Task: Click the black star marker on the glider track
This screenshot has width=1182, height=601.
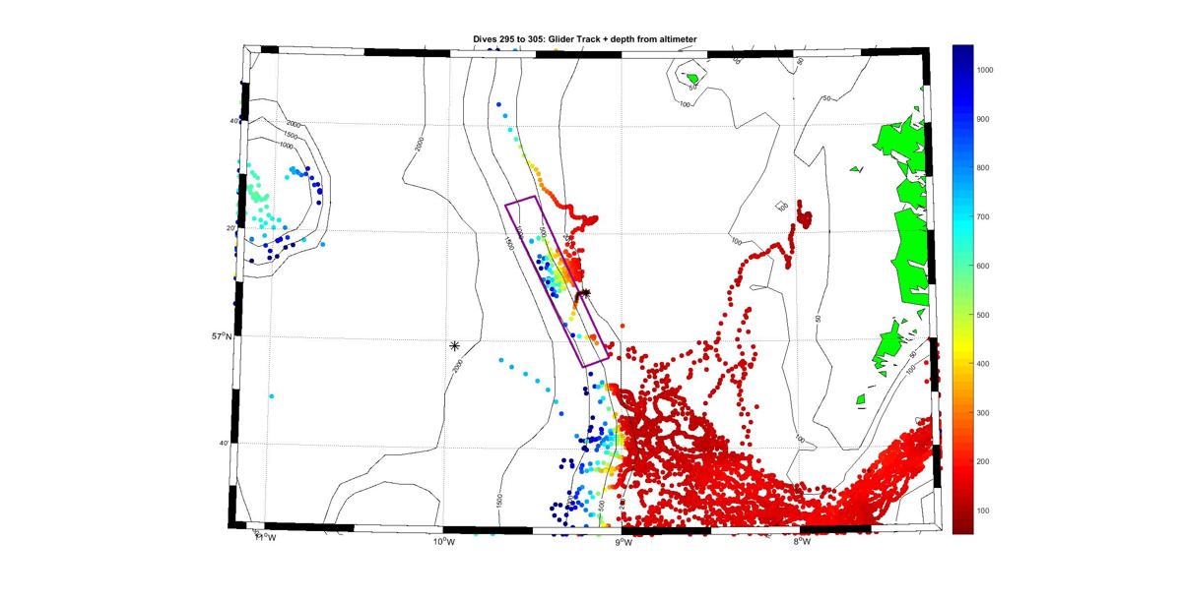Action: (585, 293)
